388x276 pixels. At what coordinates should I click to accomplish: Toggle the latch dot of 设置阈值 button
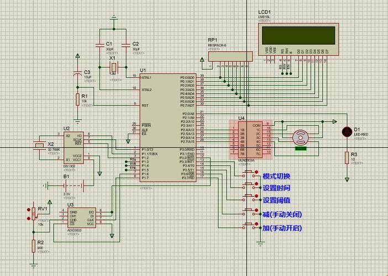256,196
